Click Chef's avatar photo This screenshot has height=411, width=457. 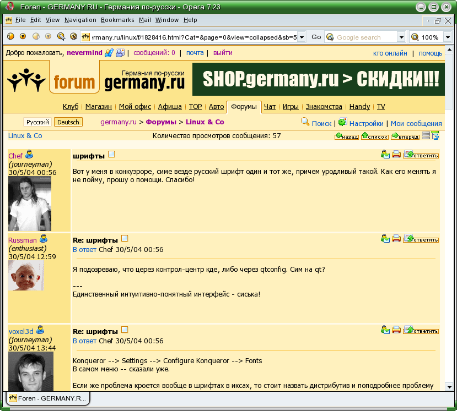click(x=30, y=204)
